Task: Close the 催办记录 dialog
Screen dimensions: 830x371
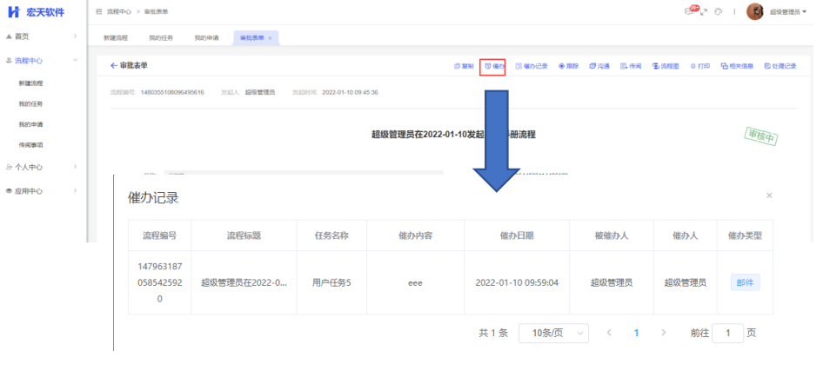Action: 768,195
